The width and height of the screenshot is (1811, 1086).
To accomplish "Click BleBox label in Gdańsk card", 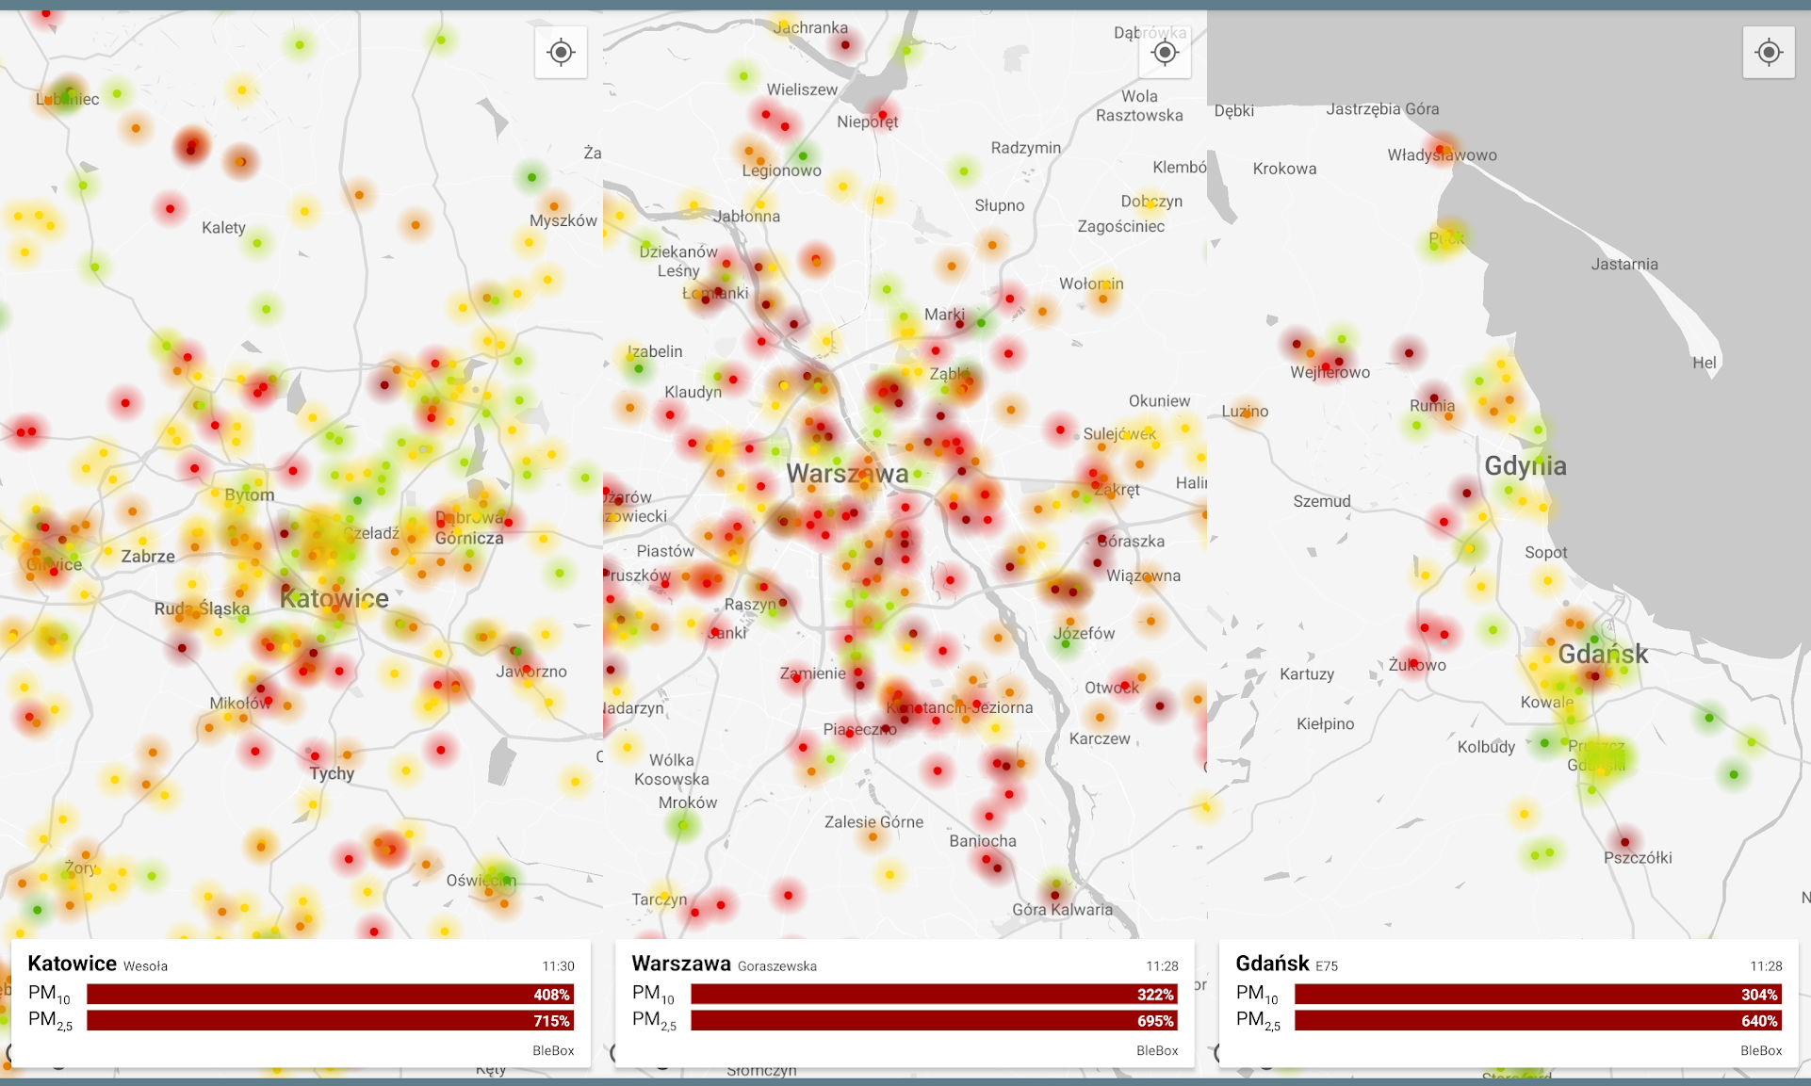I will (1761, 1050).
